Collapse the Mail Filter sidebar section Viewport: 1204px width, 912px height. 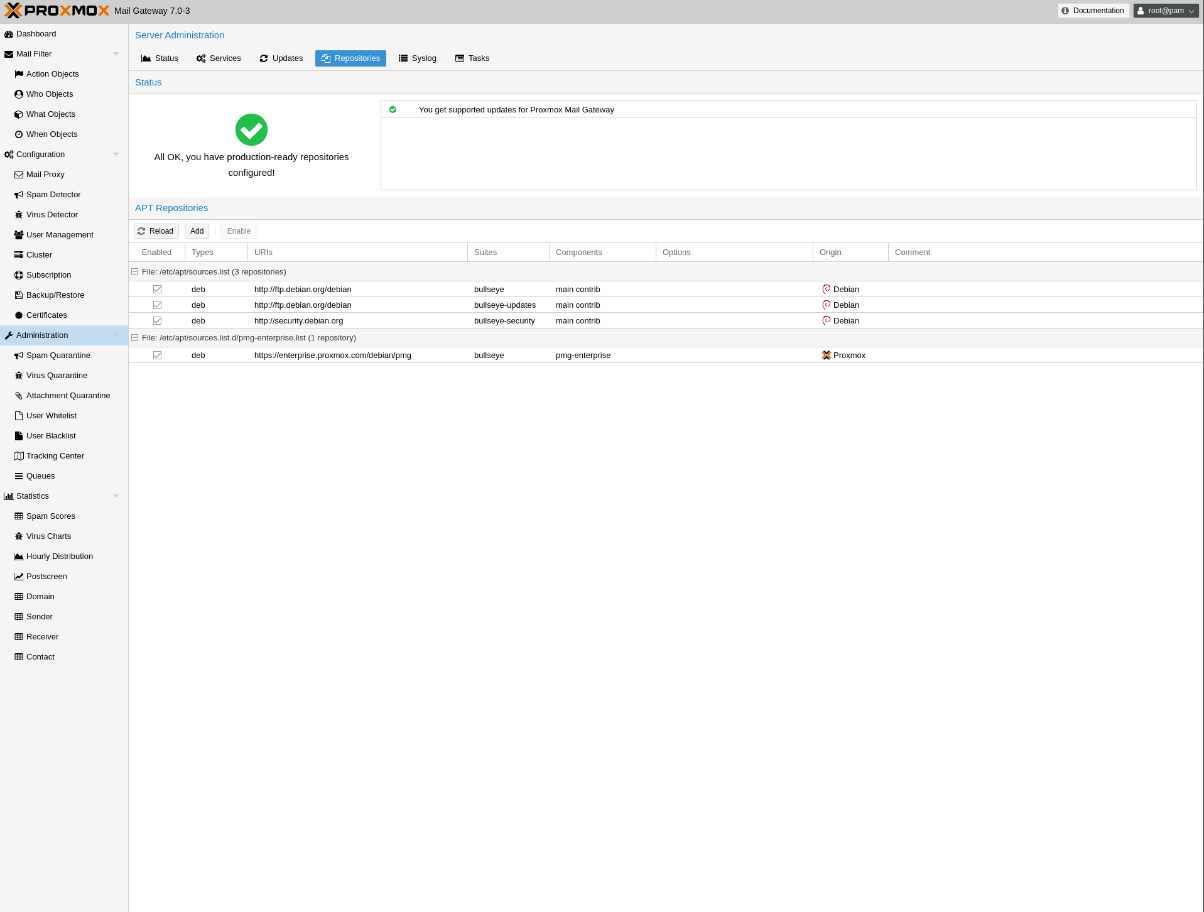(116, 54)
